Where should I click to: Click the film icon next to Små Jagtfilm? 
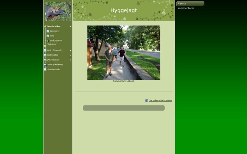point(48,41)
